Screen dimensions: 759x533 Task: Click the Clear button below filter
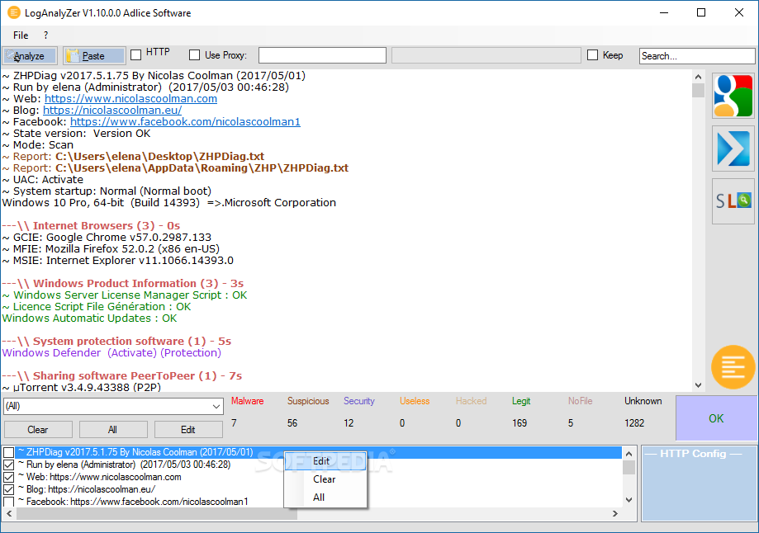pyautogui.click(x=38, y=430)
